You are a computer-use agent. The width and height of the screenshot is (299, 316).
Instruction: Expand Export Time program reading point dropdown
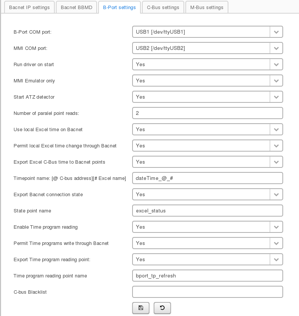276,260
